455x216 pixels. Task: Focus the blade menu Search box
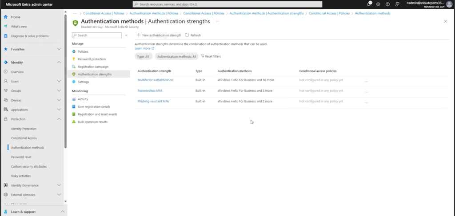pyautogui.click(x=97, y=35)
